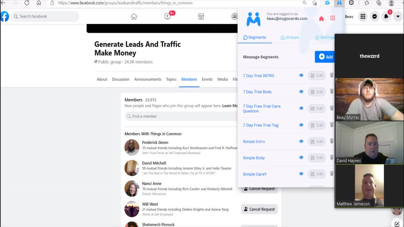Click the new message compose icon
Image resolution: width=404 pixels, height=227 pixels.
coord(397,224)
